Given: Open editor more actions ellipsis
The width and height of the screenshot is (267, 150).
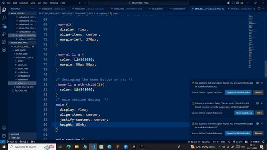Looking at the screenshot, I should tap(263, 9).
